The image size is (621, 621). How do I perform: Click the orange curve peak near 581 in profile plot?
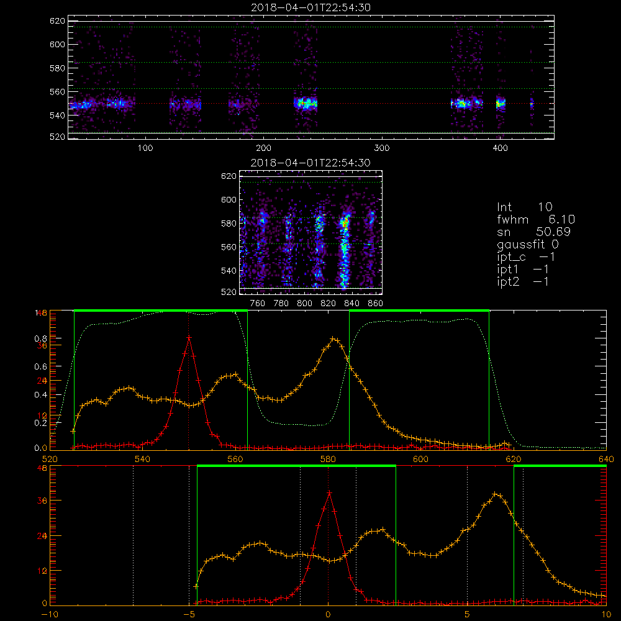(333, 338)
